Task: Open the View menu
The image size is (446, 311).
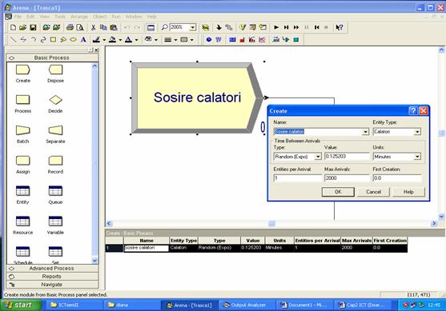Action: click(44, 17)
